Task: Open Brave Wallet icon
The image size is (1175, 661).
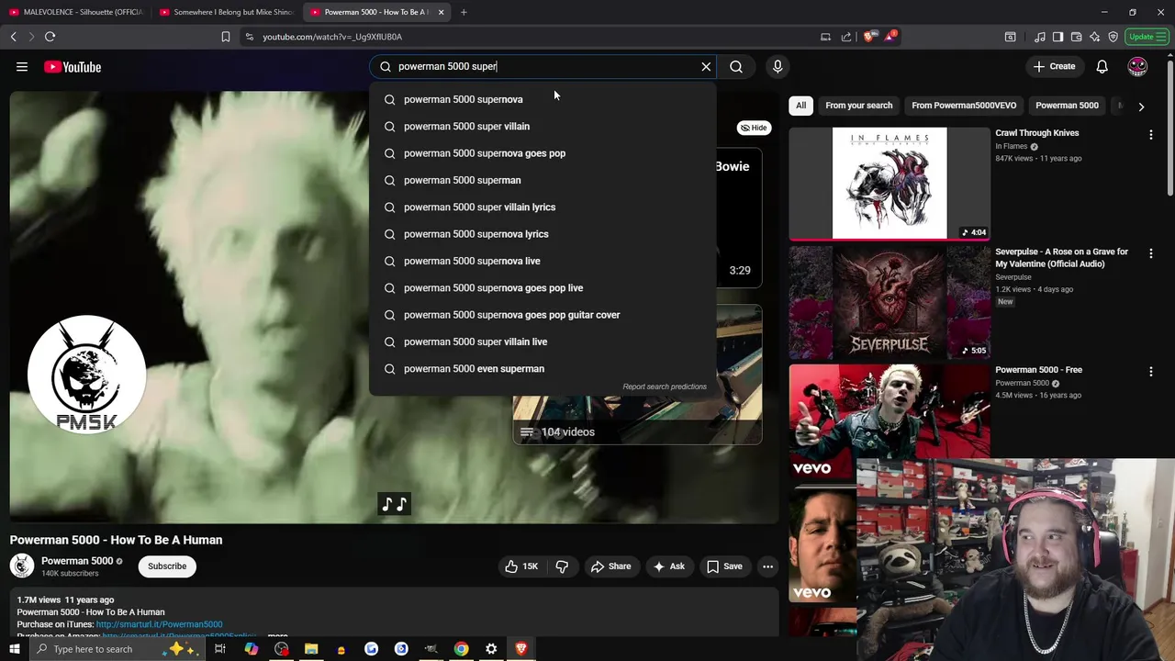Action: coord(1076,37)
